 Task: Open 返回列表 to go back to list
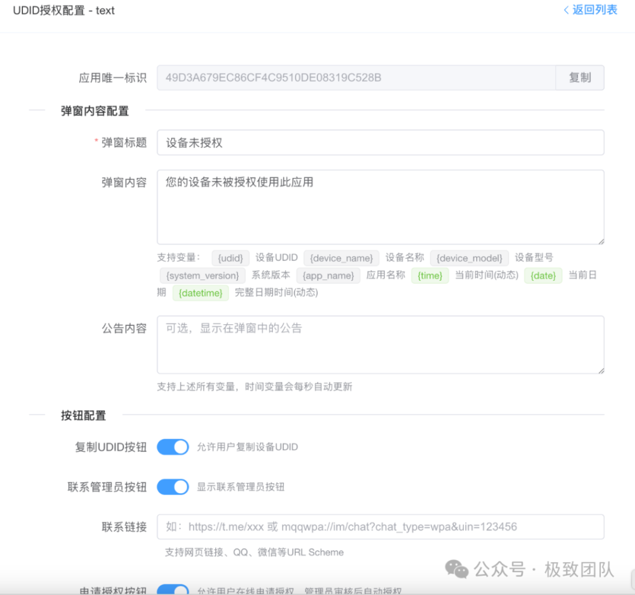pos(590,10)
